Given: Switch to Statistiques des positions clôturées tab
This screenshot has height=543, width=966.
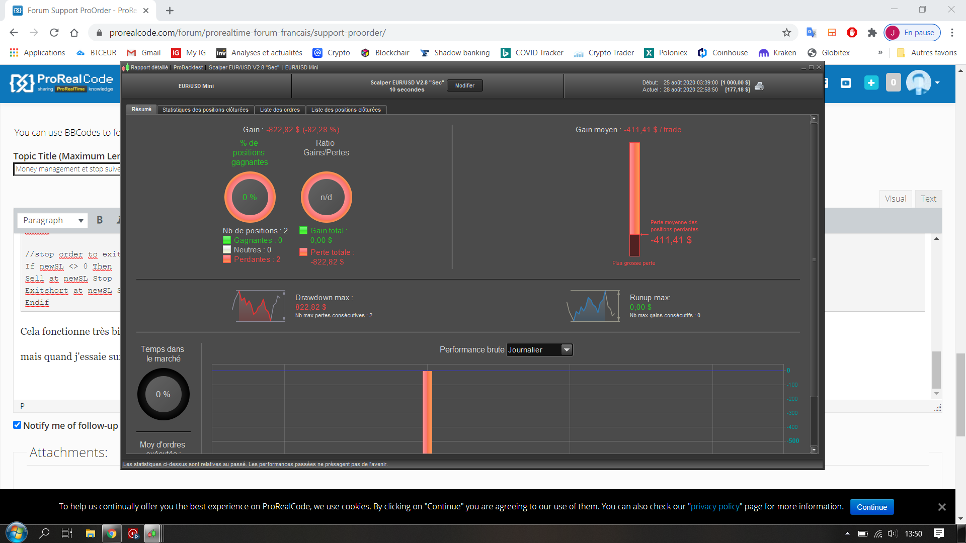Looking at the screenshot, I should tap(205, 110).
